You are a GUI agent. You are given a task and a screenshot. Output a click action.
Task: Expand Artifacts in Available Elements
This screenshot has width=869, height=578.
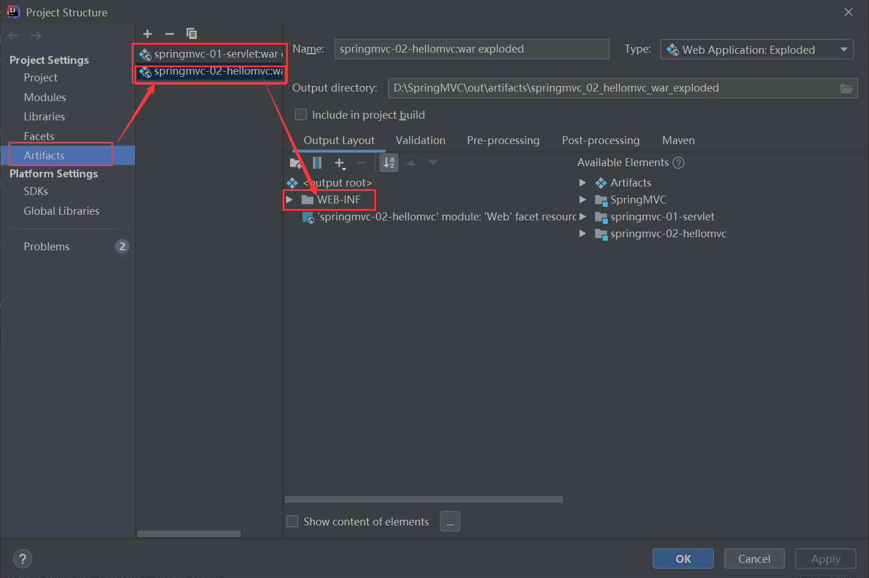tap(582, 182)
